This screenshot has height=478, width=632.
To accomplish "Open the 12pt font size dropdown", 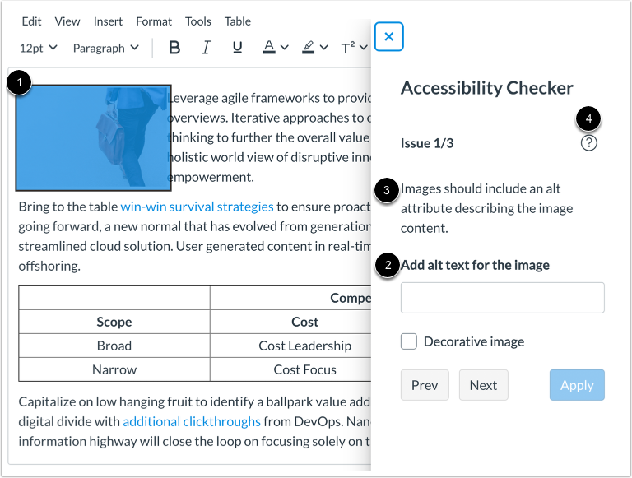I will coord(38,48).
